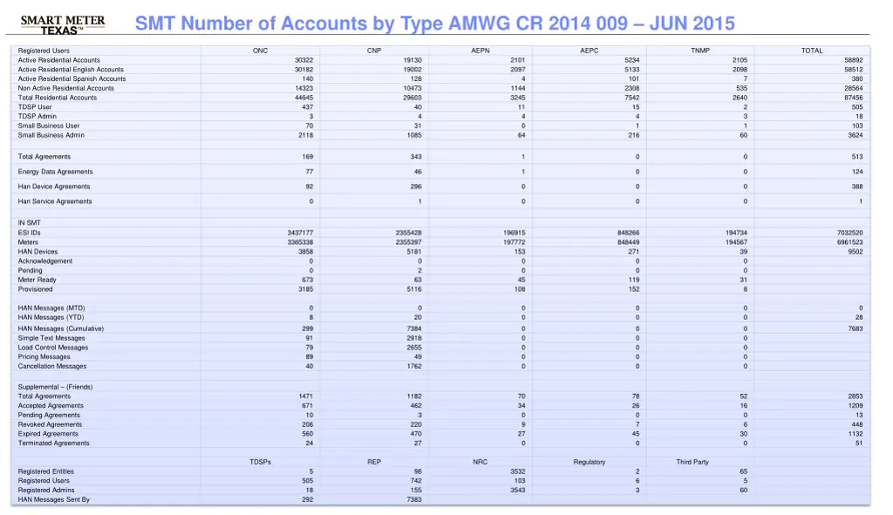Select the 'Terminated Agreements' row label

(53, 444)
